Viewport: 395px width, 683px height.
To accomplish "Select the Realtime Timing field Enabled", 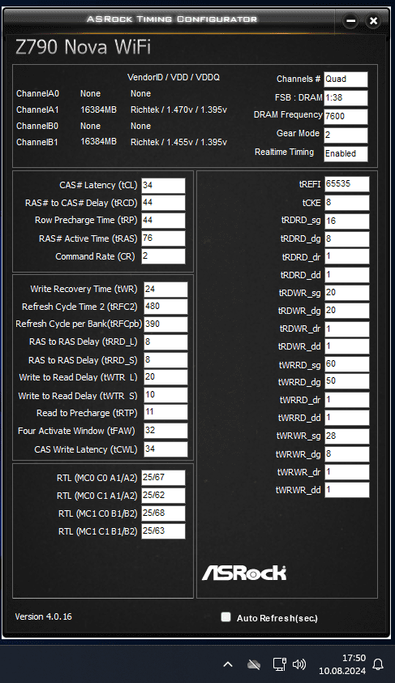I will [346, 154].
